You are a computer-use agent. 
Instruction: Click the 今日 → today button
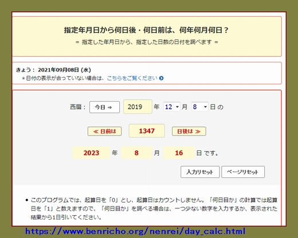104,107
